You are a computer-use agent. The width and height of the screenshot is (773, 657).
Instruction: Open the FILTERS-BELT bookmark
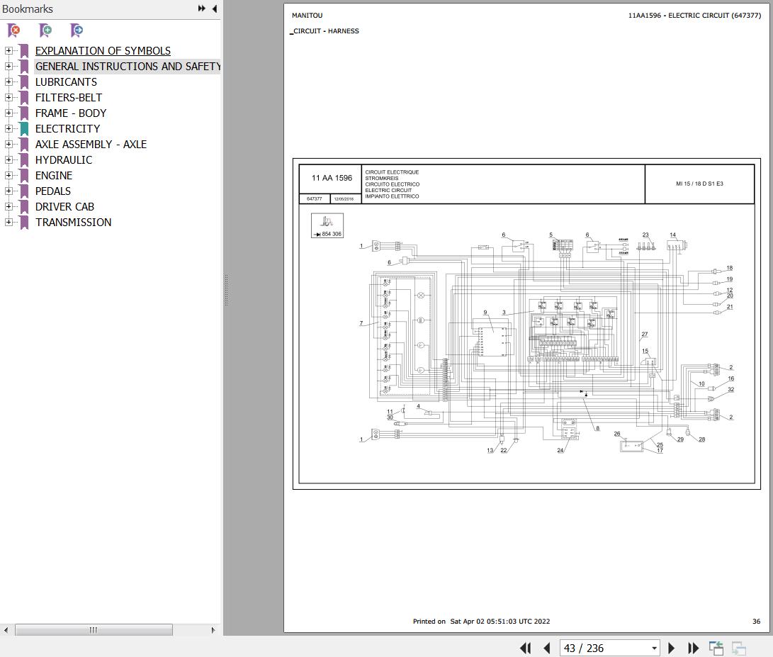point(69,98)
